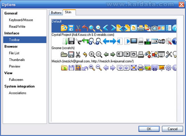Click the presentation screen icon in Gnome row
Screen dimensions: 186x136
click(161, 55)
